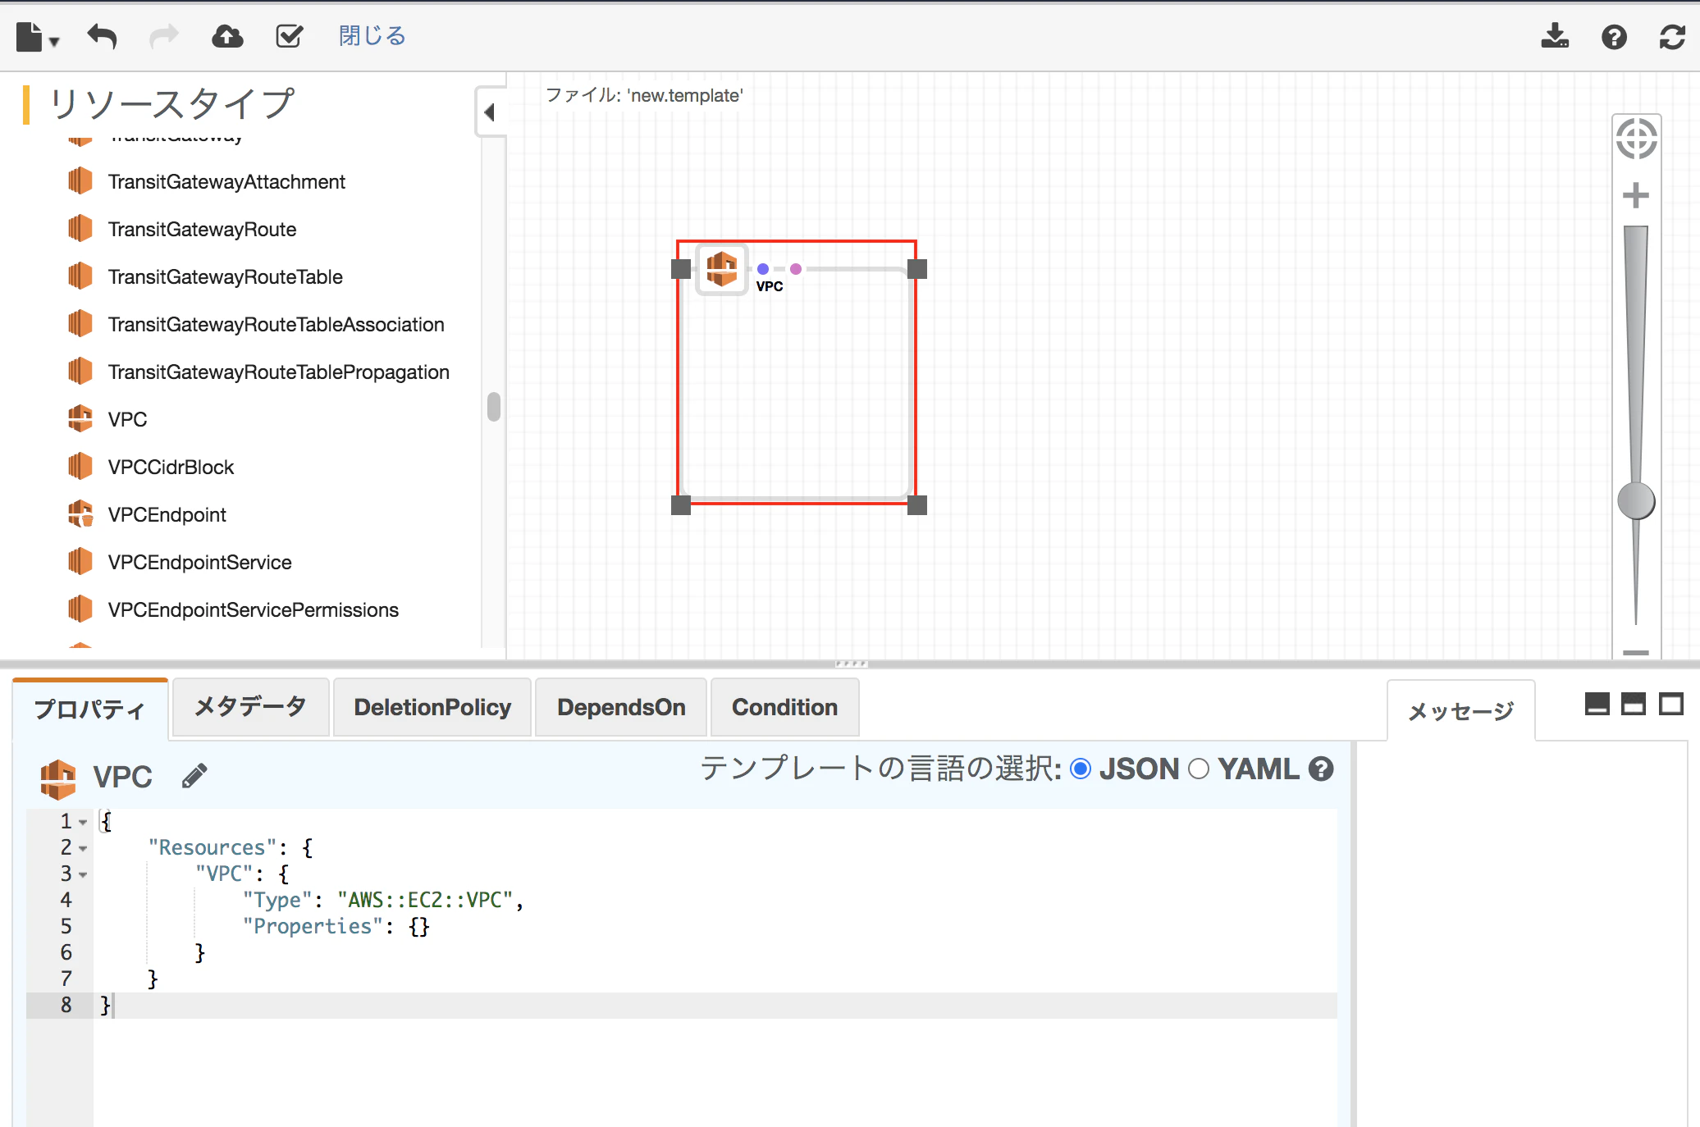Click the zoom slider handle
This screenshot has width=1700, height=1127.
(x=1636, y=501)
